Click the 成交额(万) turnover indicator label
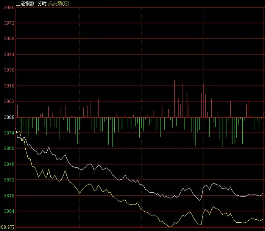The height and width of the screenshot is (231, 265). tap(59, 3)
